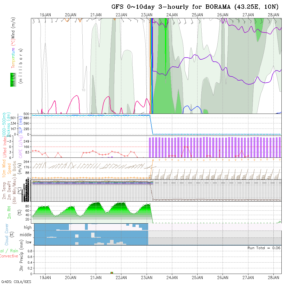Select the 27JAN label on the top axis

pos(248,15)
